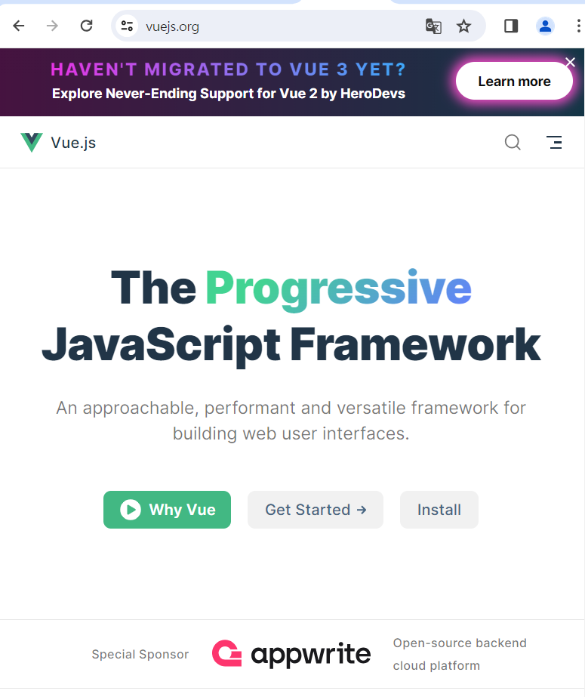
Task: Open search on the Vue.js site
Action: (x=513, y=142)
